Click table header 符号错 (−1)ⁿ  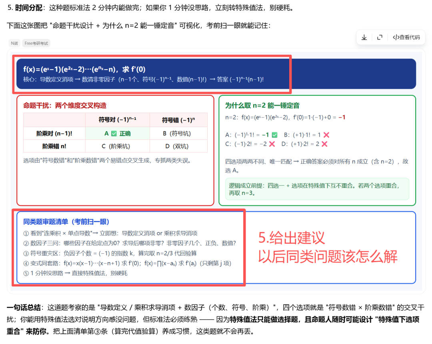tap(178, 120)
